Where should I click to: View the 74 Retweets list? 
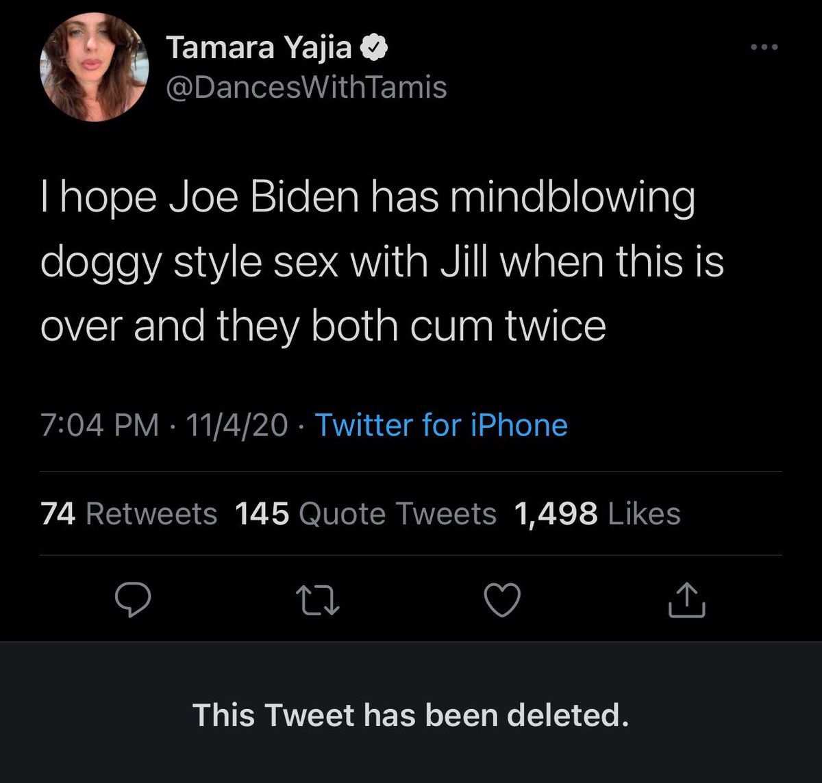pos(129,513)
